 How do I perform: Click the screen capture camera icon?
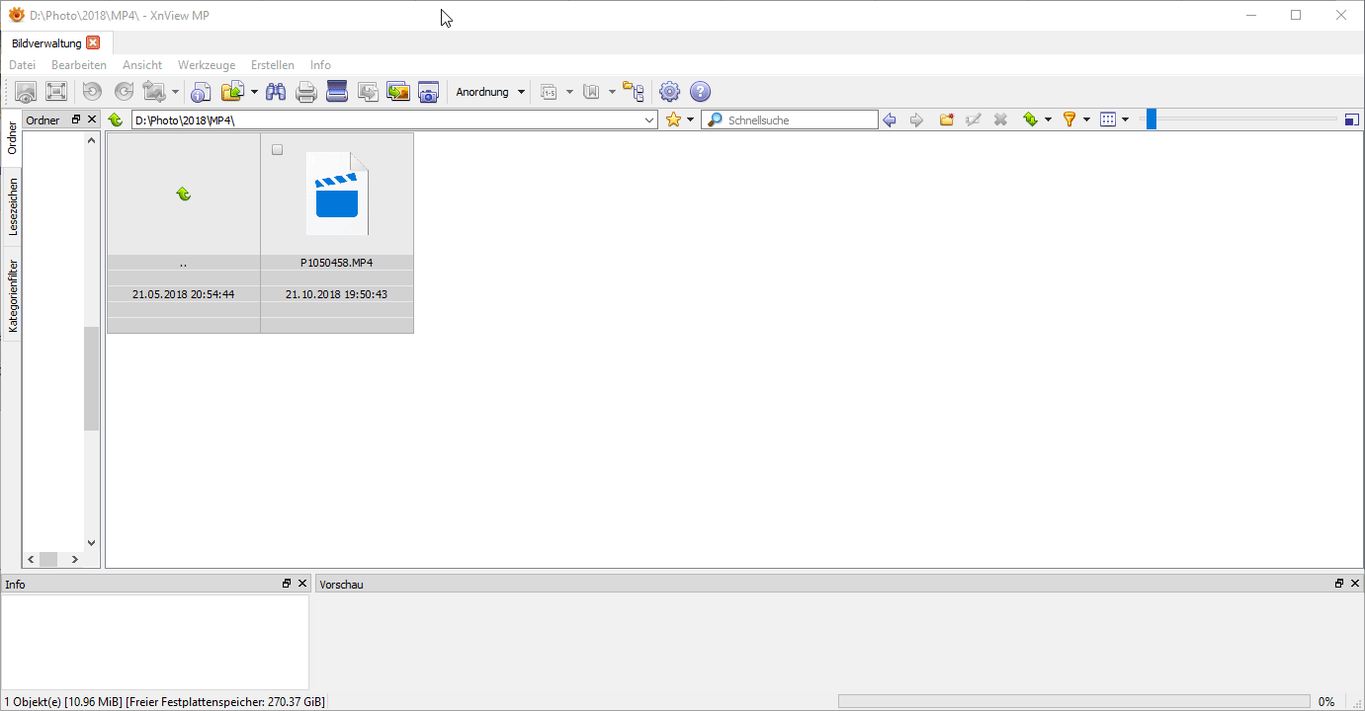pos(428,92)
